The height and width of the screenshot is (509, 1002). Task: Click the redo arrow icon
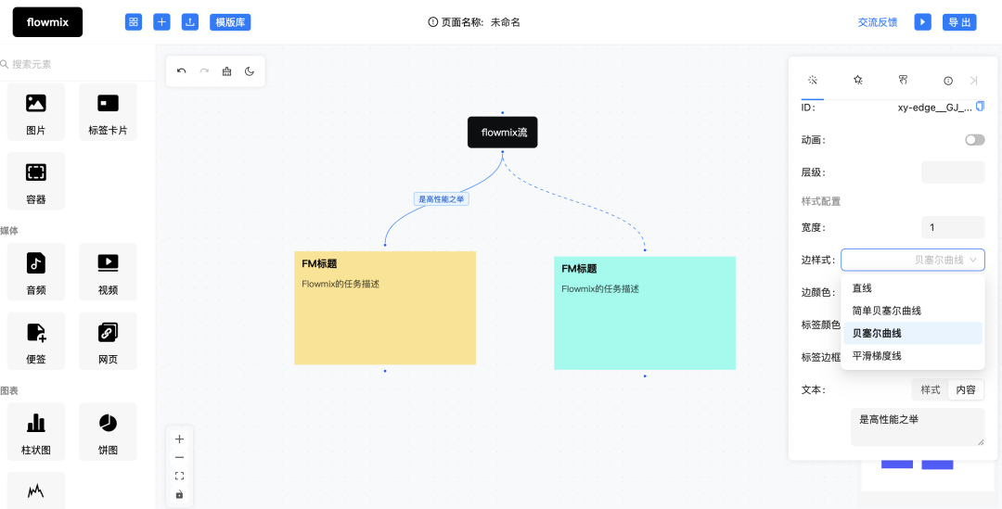[204, 71]
